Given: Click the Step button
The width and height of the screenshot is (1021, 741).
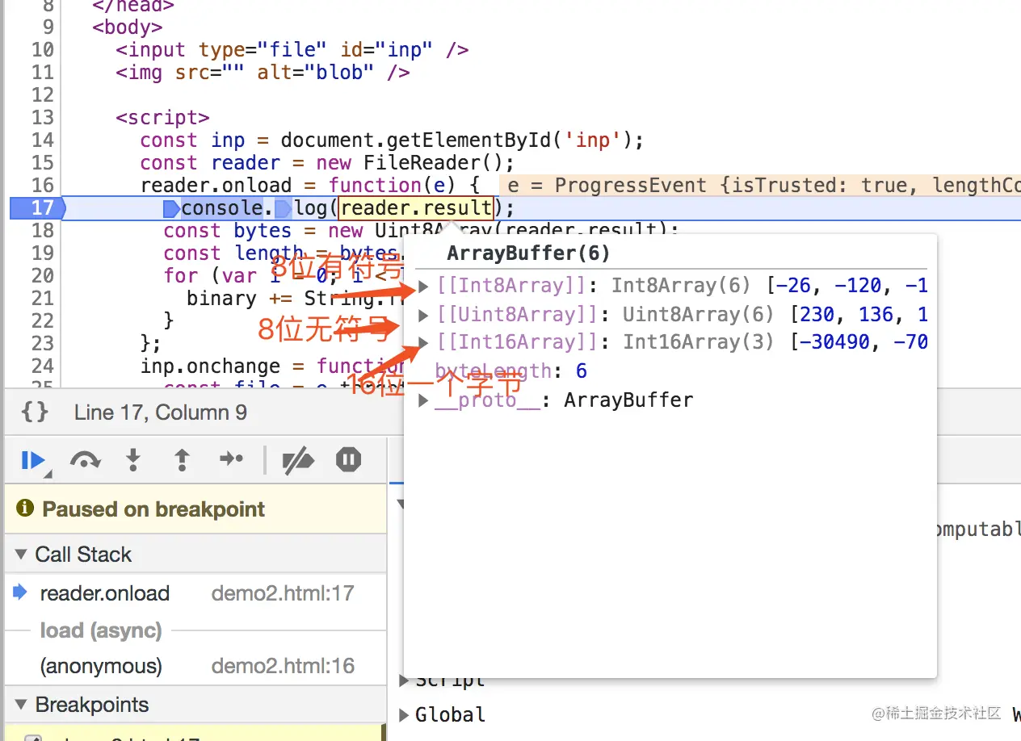Looking at the screenshot, I should click(x=231, y=459).
